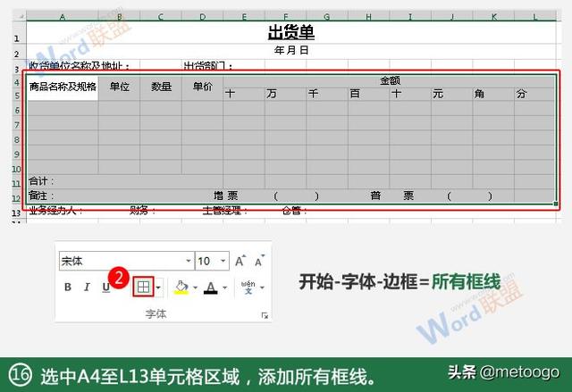Open fill color dropdown arrow
The image size is (572, 392).
click(x=195, y=288)
